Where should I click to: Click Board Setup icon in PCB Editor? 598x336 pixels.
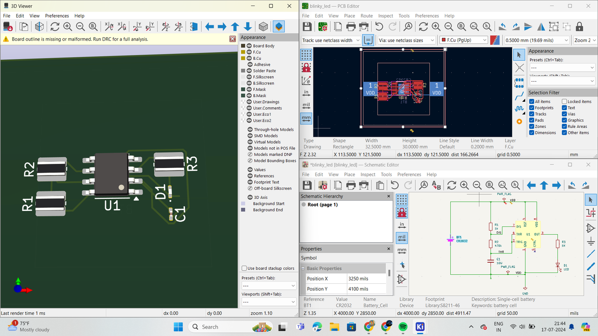[322, 27]
